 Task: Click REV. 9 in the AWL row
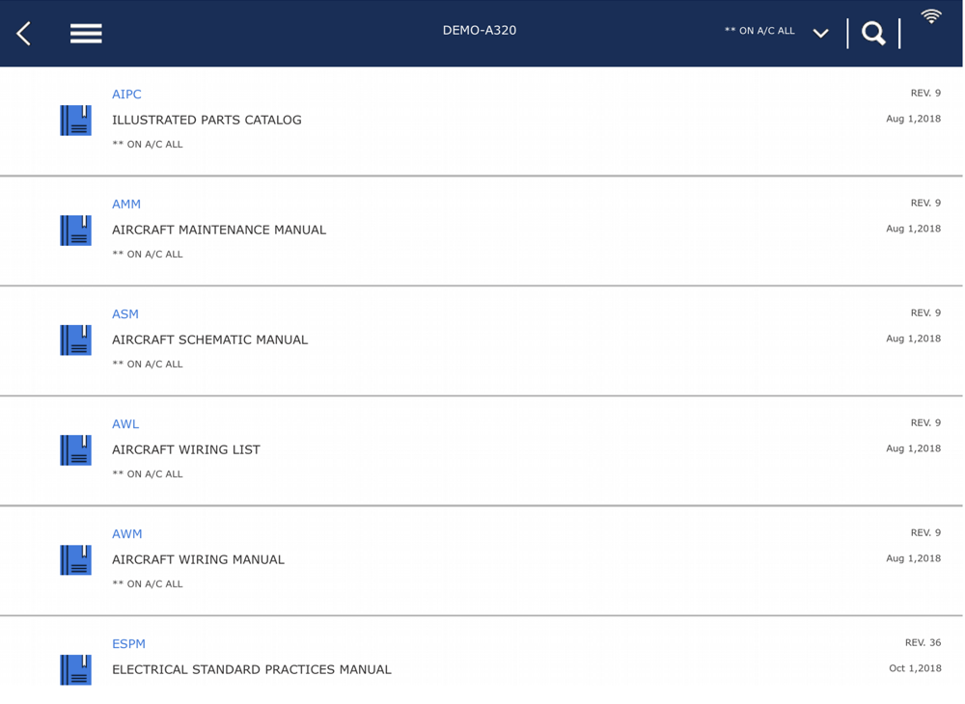tap(925, 423)
